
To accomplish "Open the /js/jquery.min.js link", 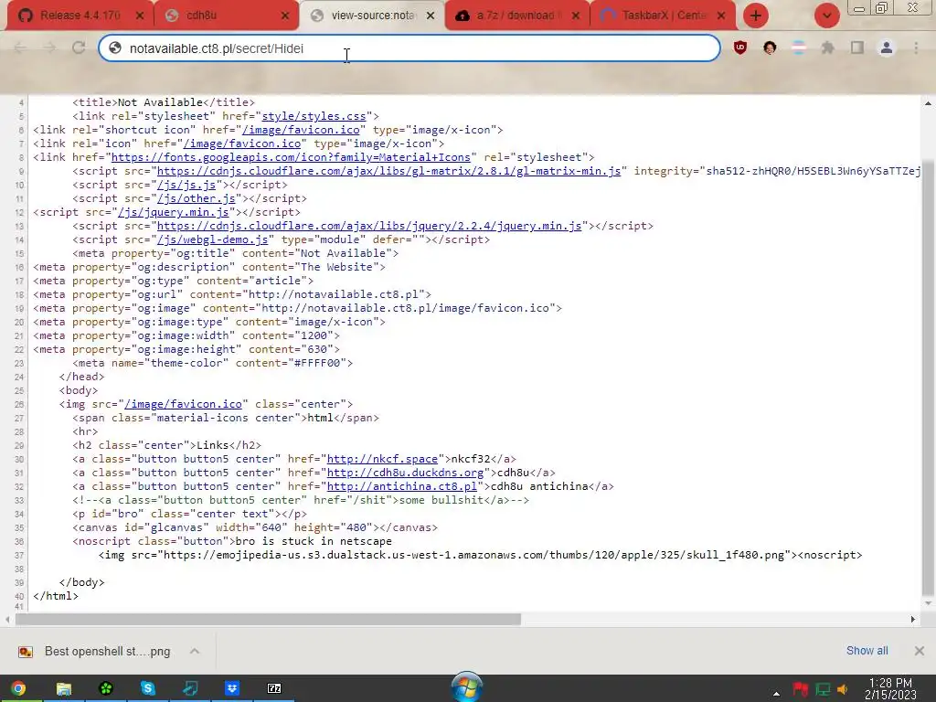I will (173, 212).
